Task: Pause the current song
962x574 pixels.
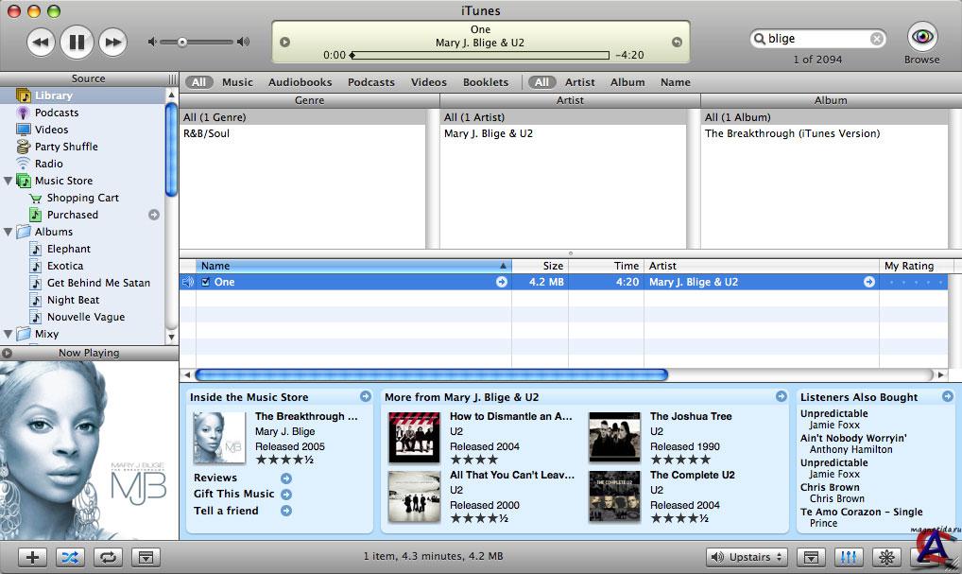Action: click(x=77, y=42)
